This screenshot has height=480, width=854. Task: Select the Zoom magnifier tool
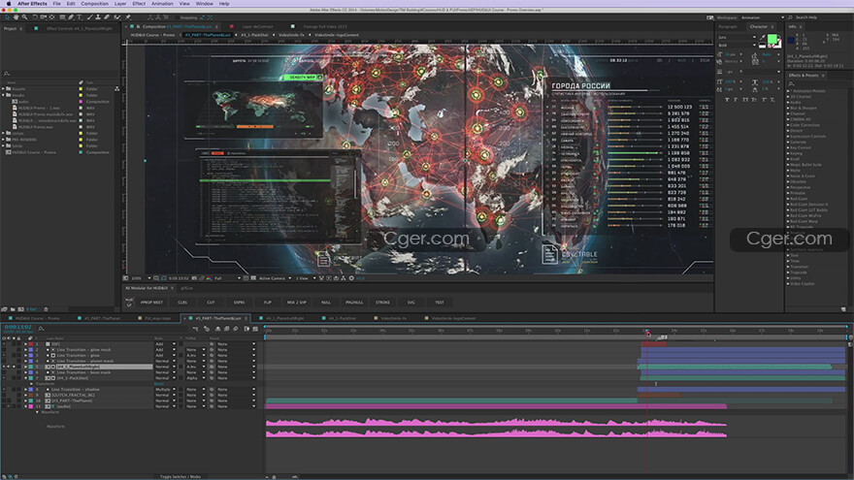(24, 17)
